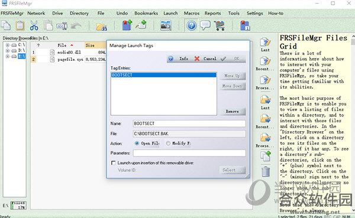The image size is (355, 218).
Task: Click the Recent file launch icon
Action: point(265,61)
